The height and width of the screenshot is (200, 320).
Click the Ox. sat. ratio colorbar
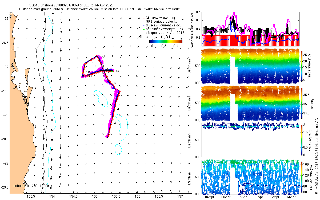(x=302, y=176)
